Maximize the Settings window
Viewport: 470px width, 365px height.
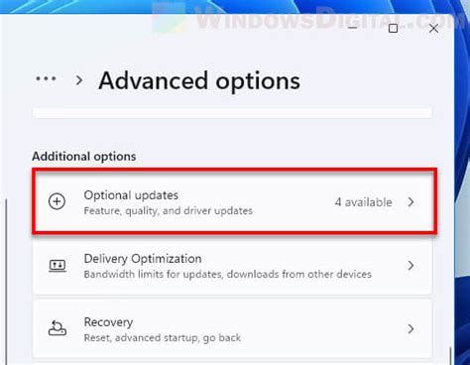(x=393, y=29)
